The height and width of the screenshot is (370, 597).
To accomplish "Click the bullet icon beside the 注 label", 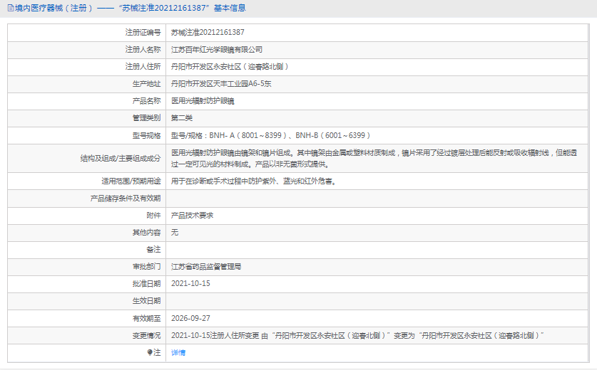I will click(x=150, y=352).
